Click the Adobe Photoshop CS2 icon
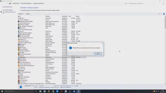Image resolution: width=166 pixels, height=93 pixels. (19, 23)
